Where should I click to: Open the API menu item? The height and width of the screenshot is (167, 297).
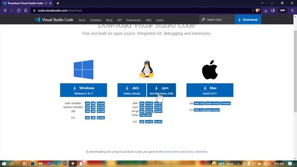(x=119, y=20)
